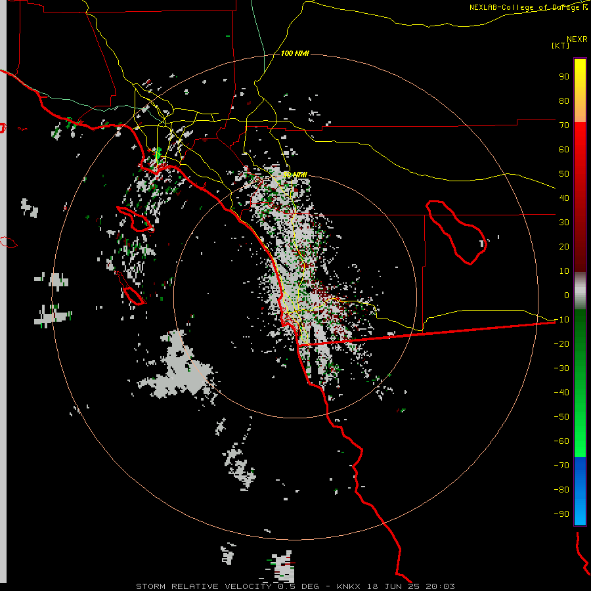The width and height of the screenshot is (591, 591).
Task: Click the NEXR label above the color scale
Action: point(577,39)
